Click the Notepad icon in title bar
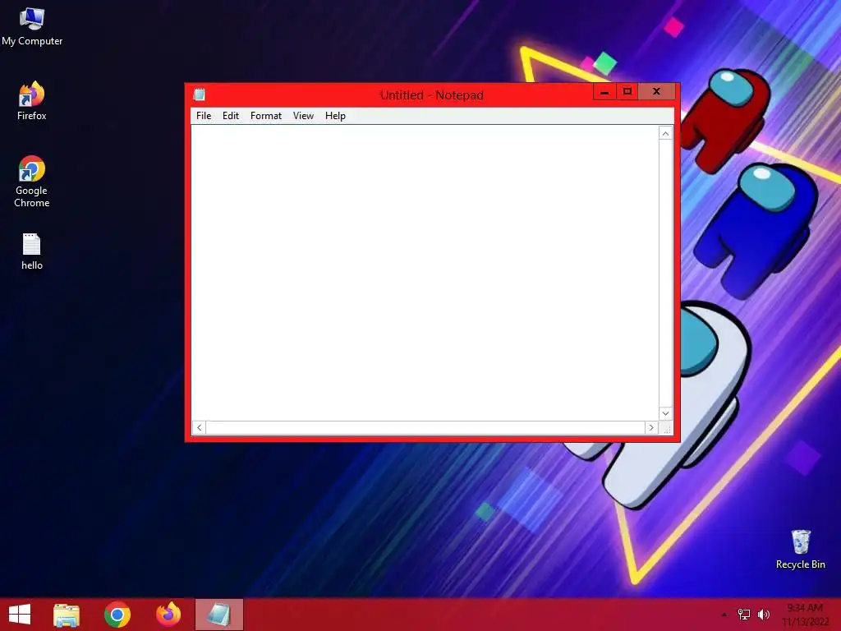The image size is (841, 631). [200, 94]
